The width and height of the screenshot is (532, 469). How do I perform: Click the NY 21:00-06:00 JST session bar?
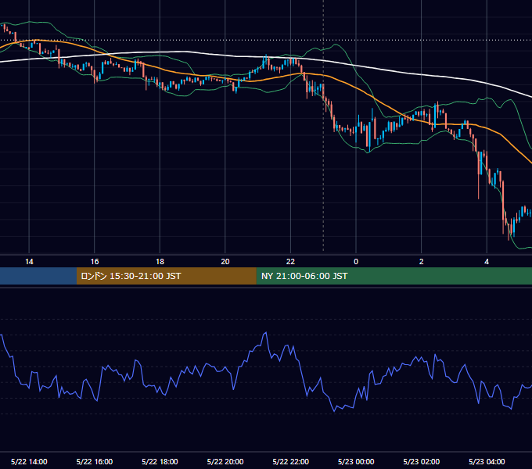click(394, 276)
